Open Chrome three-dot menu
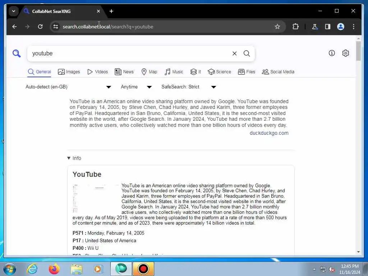 [x=354, y=27]
